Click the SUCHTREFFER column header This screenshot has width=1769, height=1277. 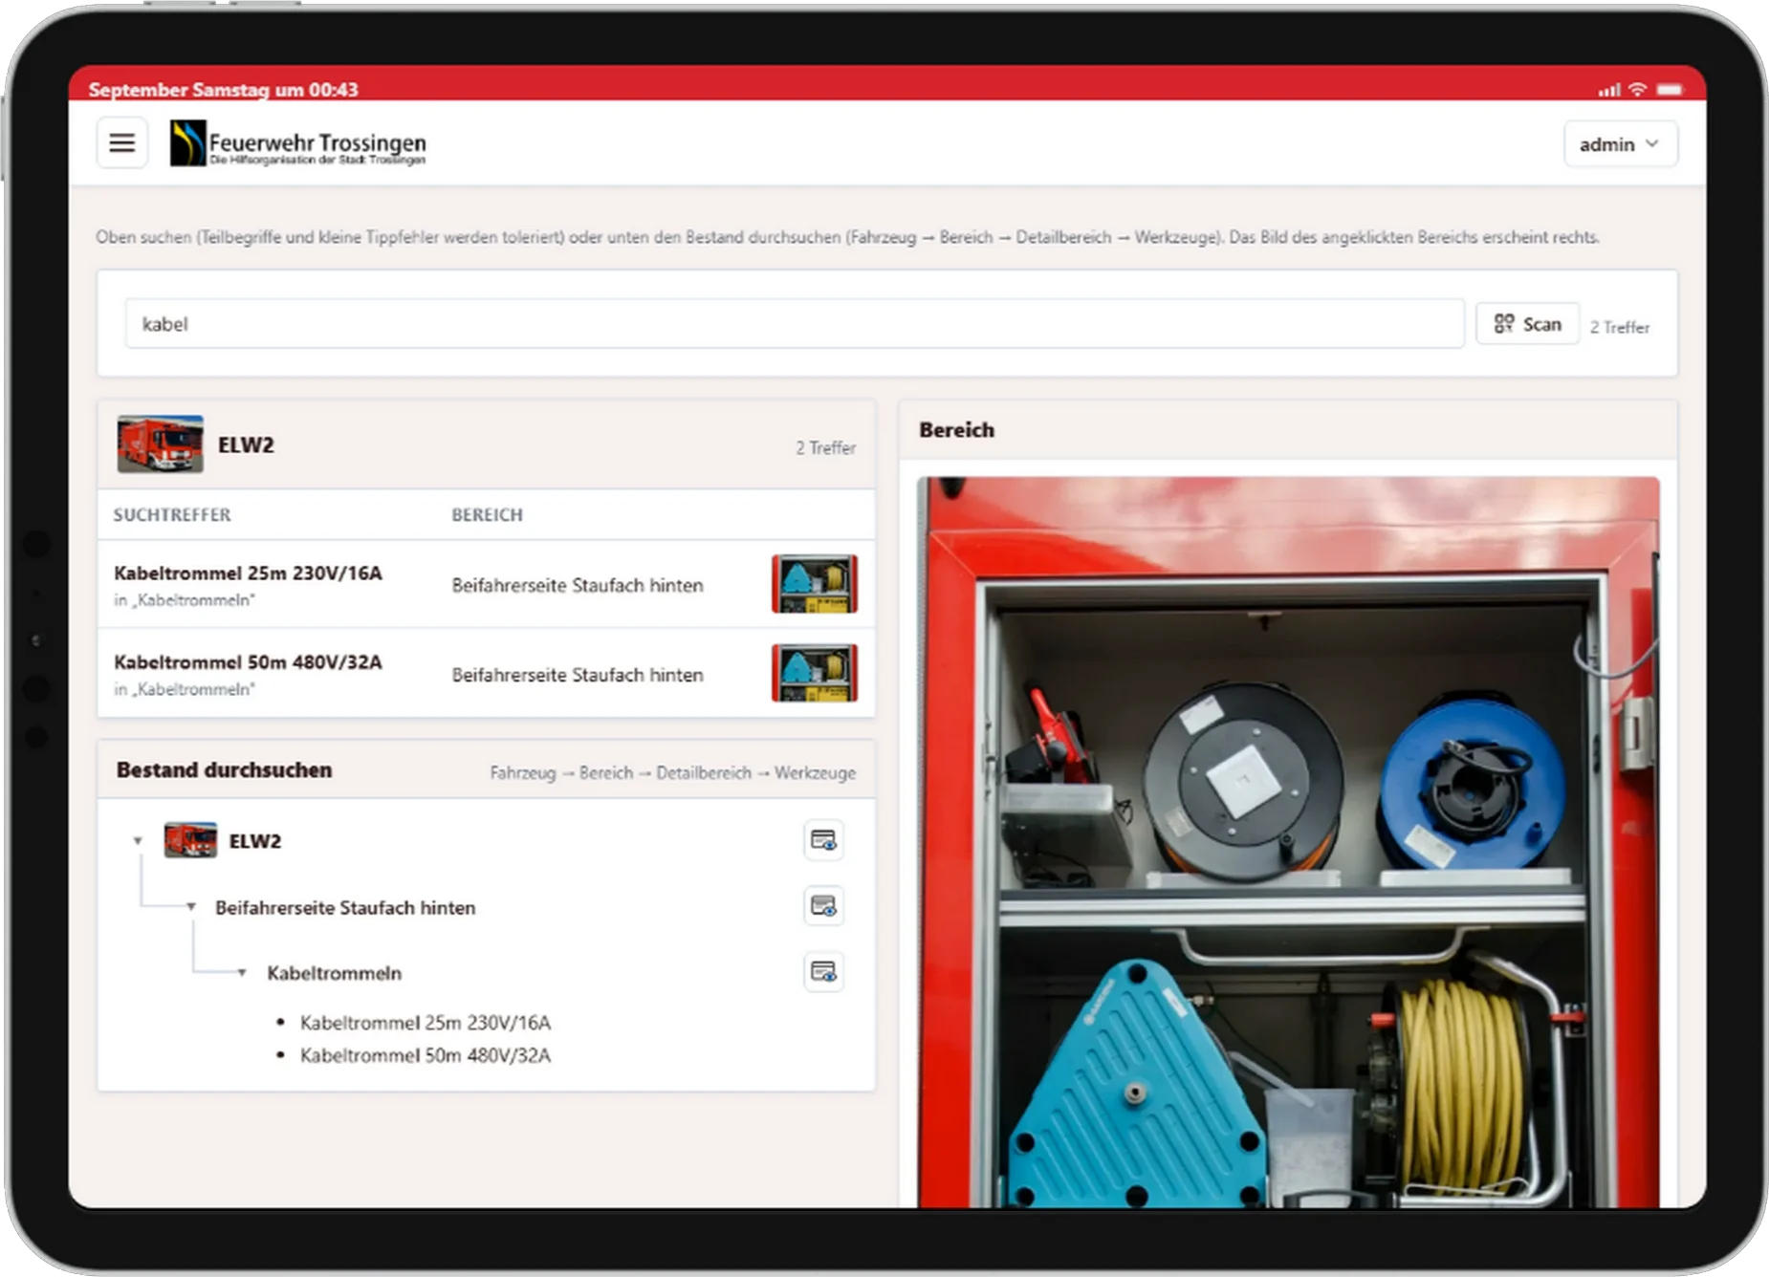172,514
